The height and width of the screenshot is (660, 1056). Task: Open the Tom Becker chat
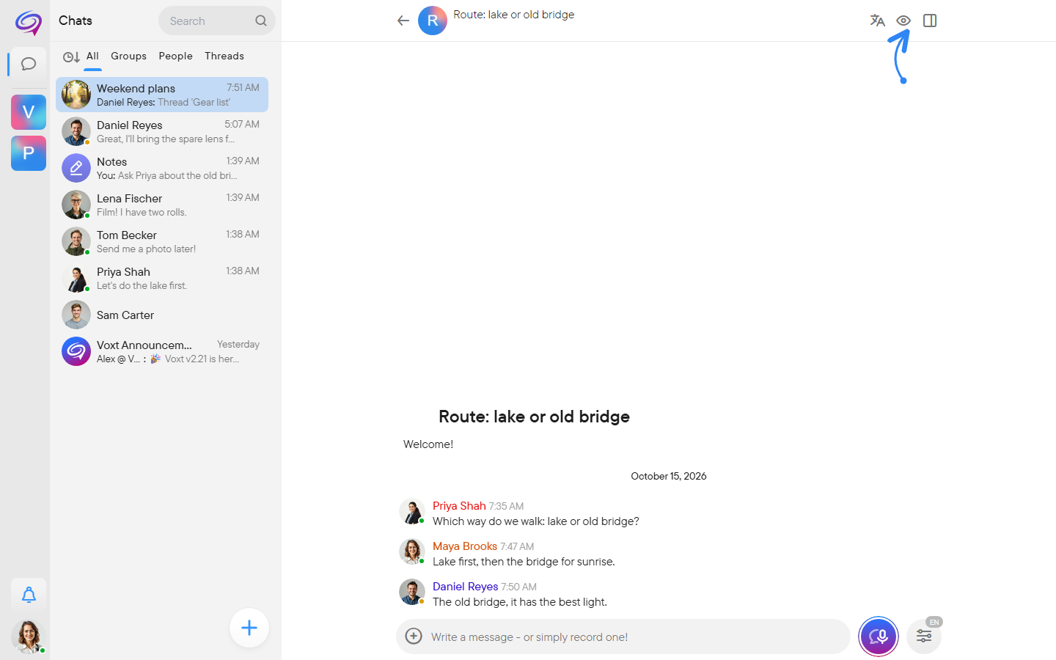click(162, 241)
